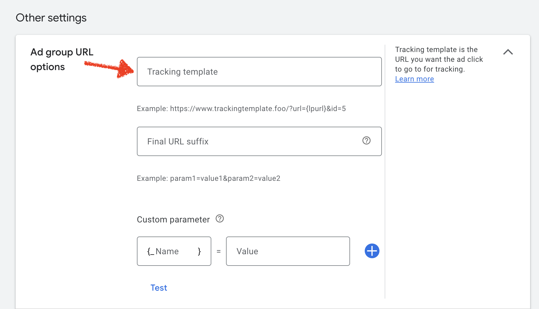The image size is (539, 309).
Task: Click the Other settings heading
Action: (51, 18)
